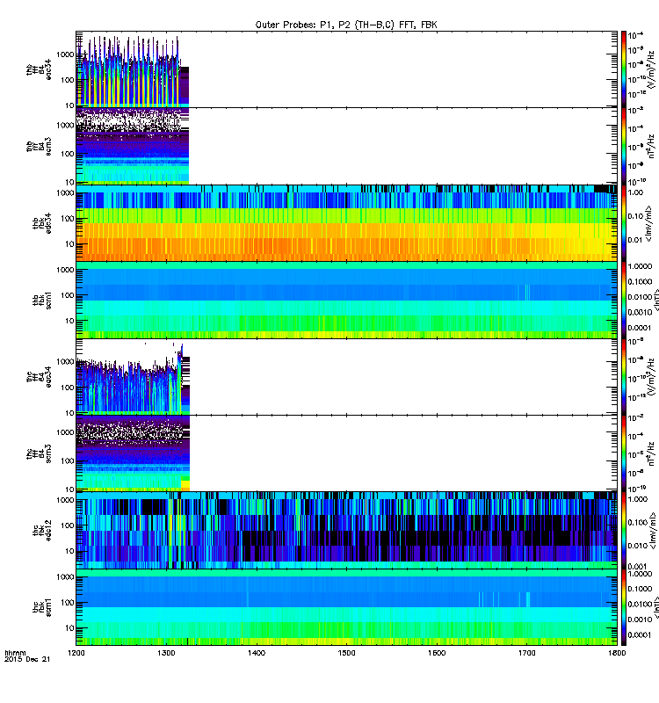Click inside the thb fbk scm1 spectrogram panel
This screenshot has width=659, height=703.
346,300
